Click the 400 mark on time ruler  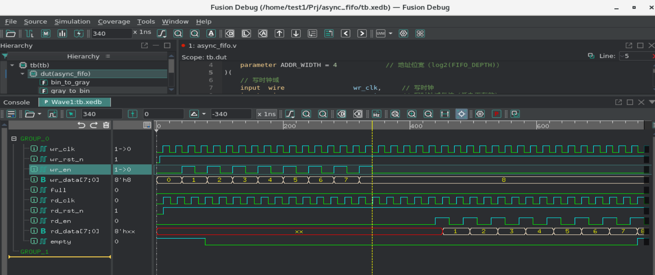point(416,126)
